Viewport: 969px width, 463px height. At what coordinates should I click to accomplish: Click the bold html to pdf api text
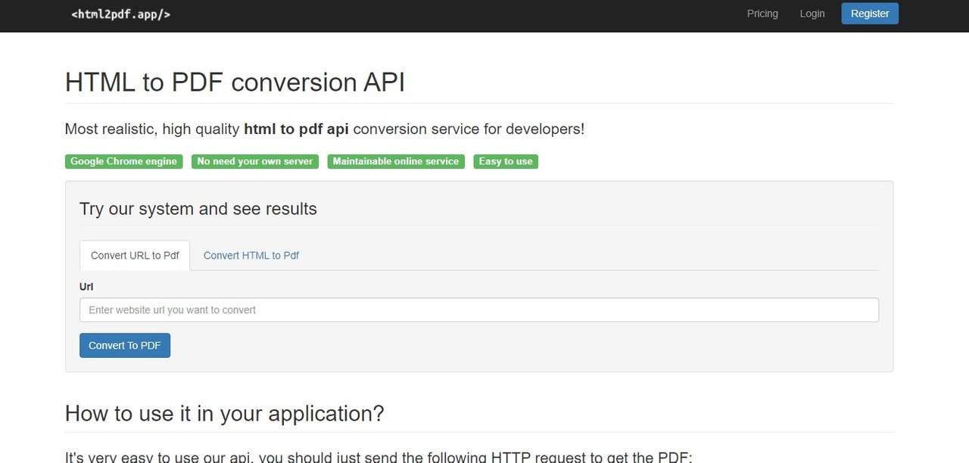coord(296,129)
